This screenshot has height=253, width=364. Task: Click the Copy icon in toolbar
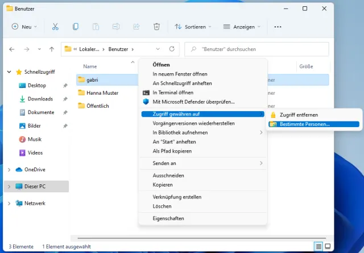coord(76,27)
